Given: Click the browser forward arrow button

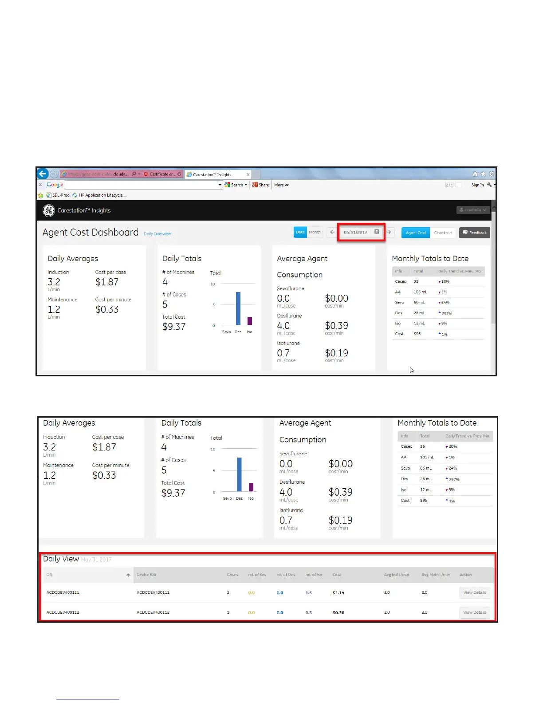Looking at the screenshot, I should (x=54, y=174).
